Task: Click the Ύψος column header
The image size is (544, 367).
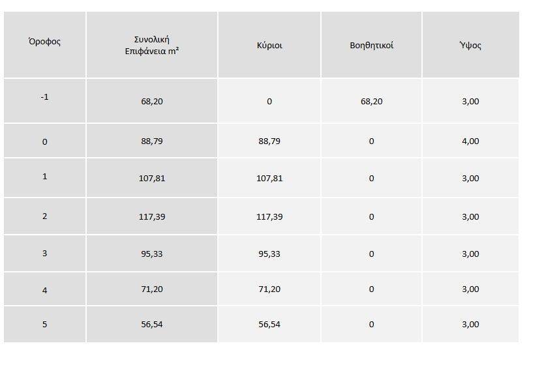Action: [x=470, y=46]
